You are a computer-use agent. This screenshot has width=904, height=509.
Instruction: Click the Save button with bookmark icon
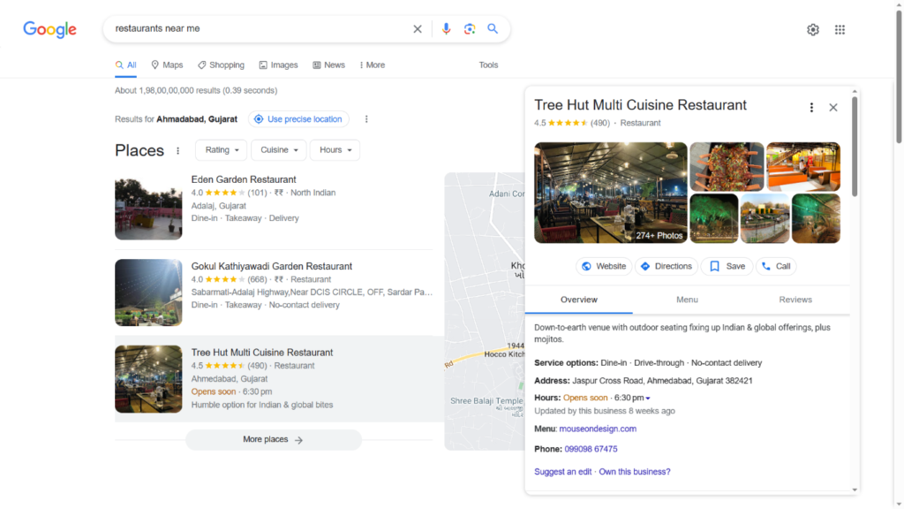pyautogui.click(x=727, y=266)
